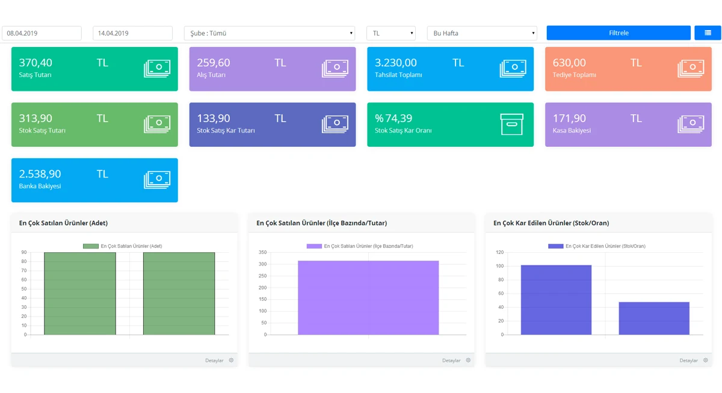The width and height of the screenshot is (722, 393).
Task: Open Detaylar link under Adet chart
Action: click(214, 361)
